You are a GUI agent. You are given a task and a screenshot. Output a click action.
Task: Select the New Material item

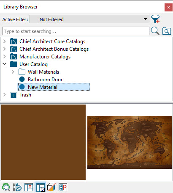(x=54, y=87)
